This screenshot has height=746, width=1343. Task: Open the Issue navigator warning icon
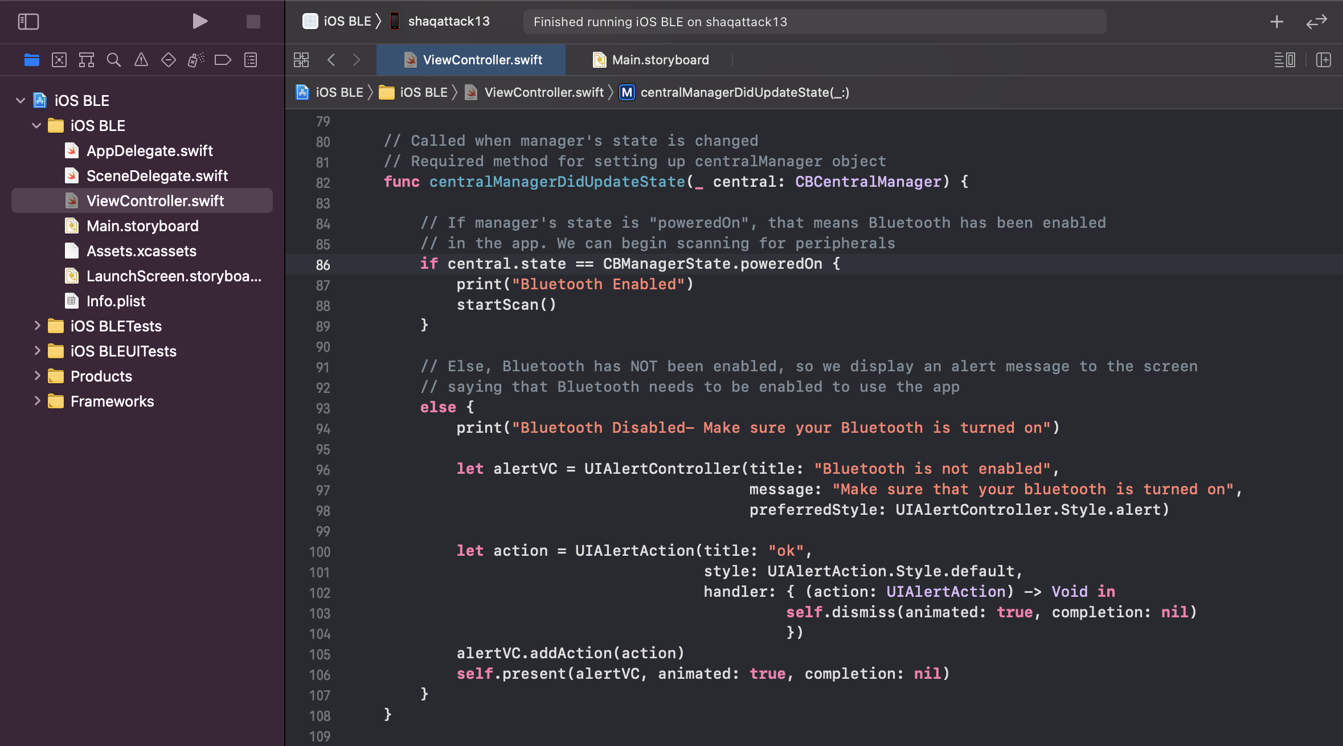tap(141, 60)
